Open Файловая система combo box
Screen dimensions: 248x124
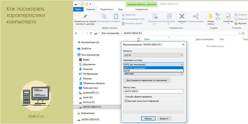point(153,64)
